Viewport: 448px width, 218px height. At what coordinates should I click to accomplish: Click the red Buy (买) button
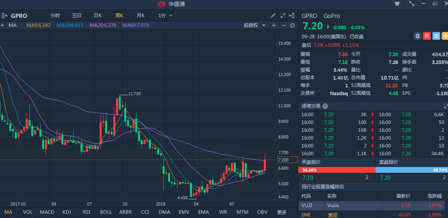[427, 36]
